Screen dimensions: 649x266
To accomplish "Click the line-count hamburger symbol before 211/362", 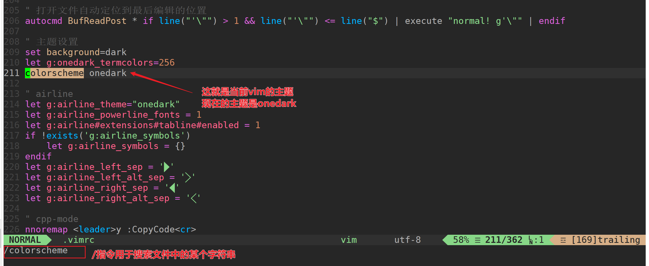I will pyautogui.click(x=478, y=240).
